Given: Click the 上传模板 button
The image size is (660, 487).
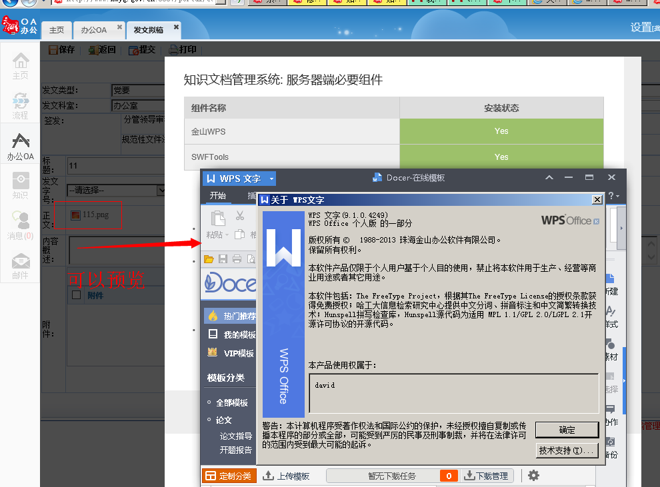Looking at the screenshot, I should click(x=286, y=476).
